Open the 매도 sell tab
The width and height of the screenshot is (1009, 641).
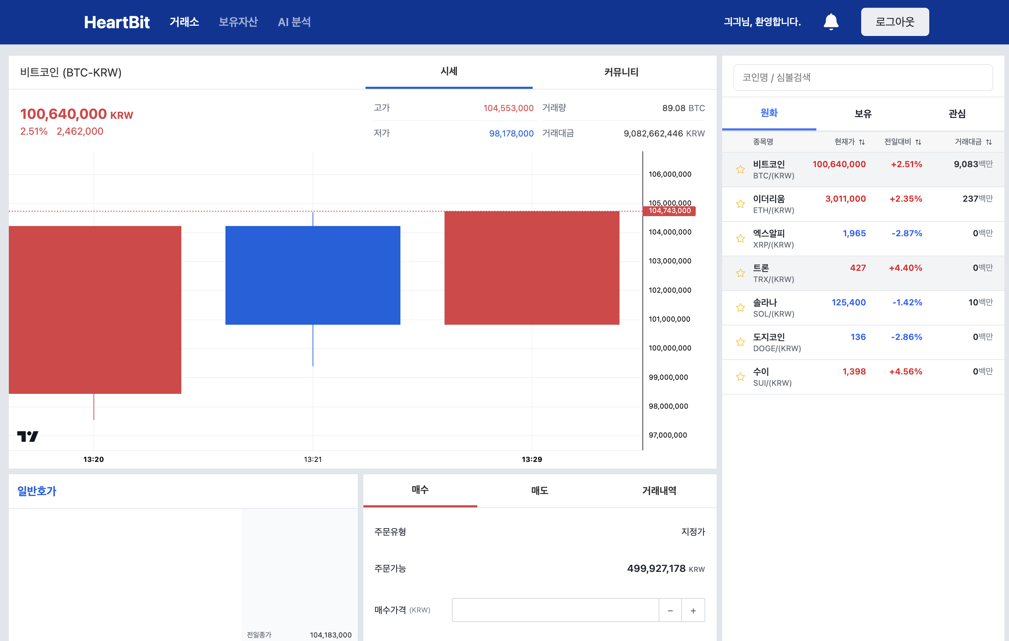click(x=539, y=490)
